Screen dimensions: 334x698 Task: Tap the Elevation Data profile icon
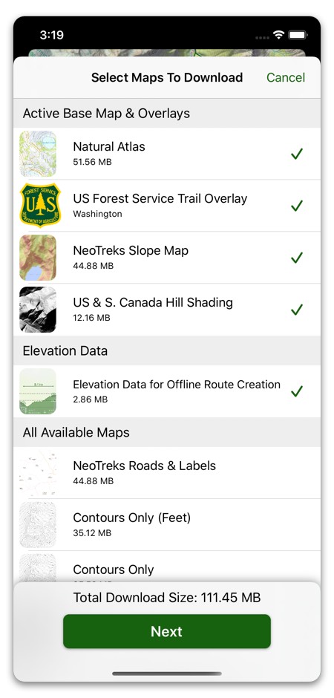click(38, 391)
